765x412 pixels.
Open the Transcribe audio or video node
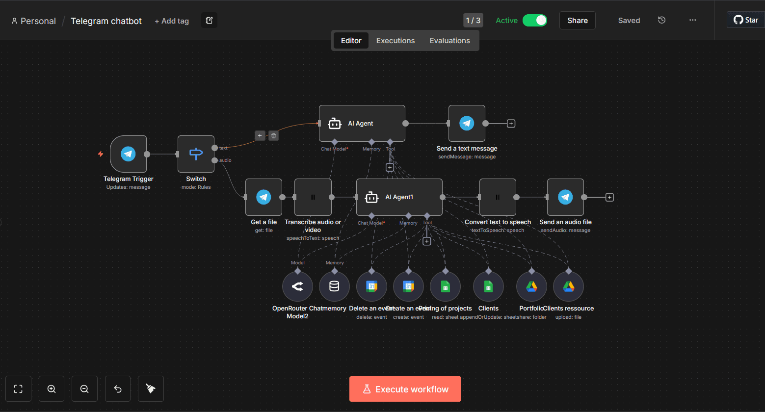(x=313, y=197)
